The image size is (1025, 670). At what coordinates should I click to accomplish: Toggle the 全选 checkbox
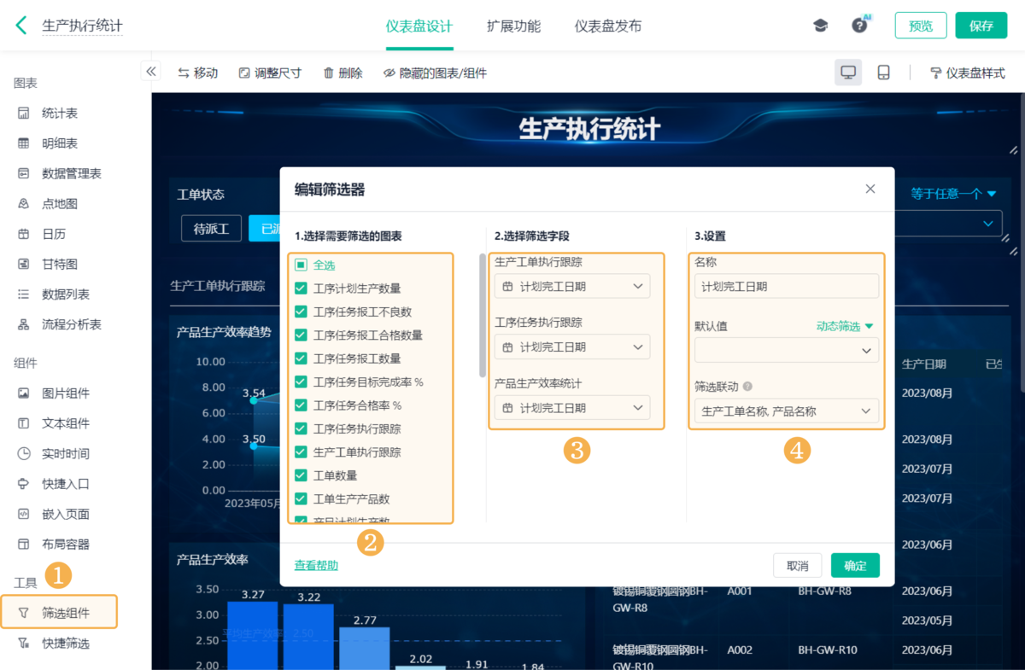click(301, 265)
